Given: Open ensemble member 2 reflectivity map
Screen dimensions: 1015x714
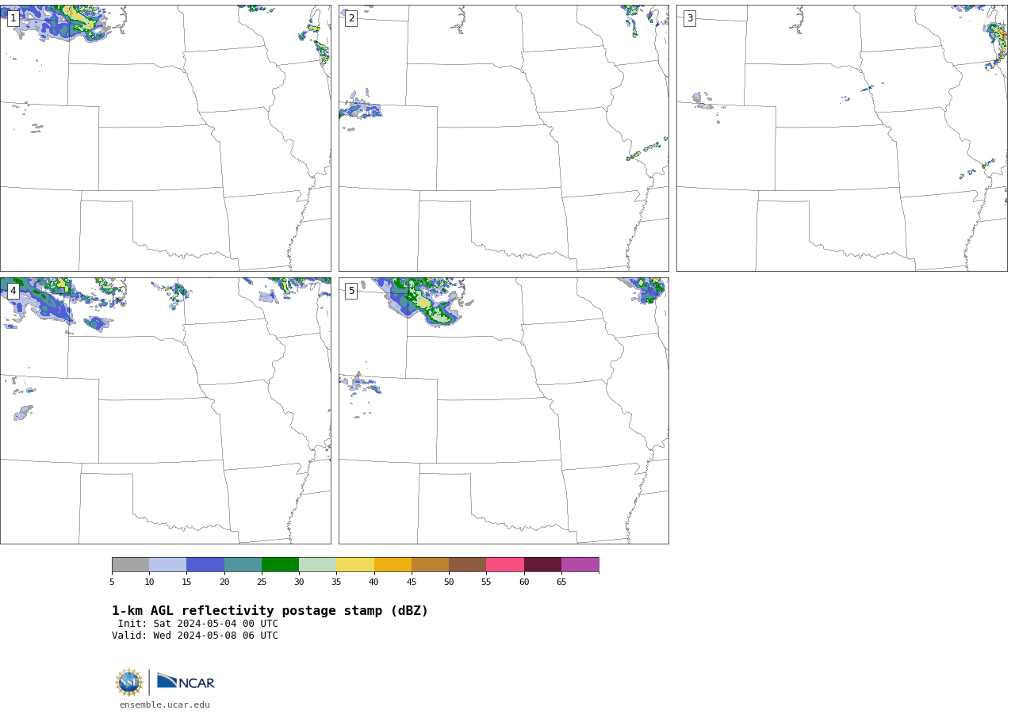Looking at the screenshot, I should click(504, 138).
